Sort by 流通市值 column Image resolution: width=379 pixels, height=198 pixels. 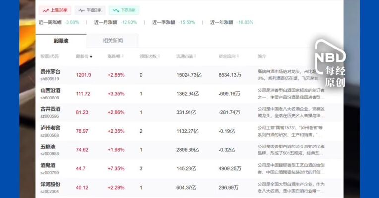[x=186, y=56]
